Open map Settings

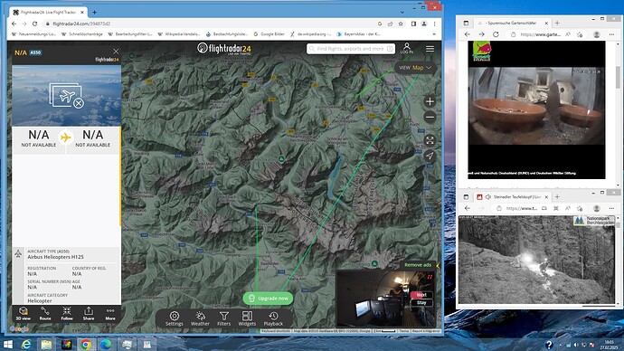(x=175, y=318)
